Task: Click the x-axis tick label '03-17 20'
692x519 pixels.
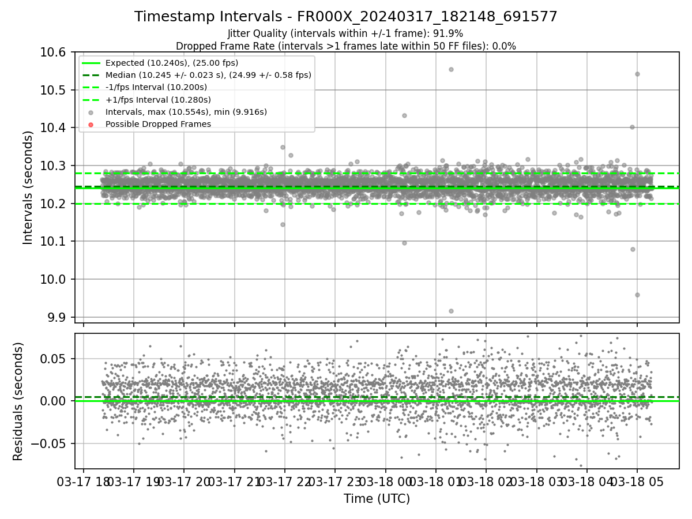Action: 184,481
